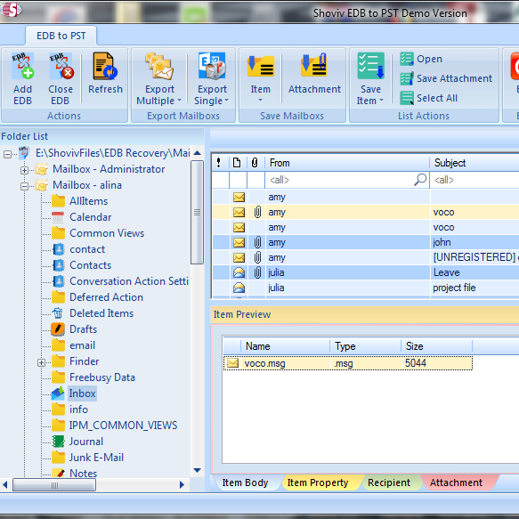The height and width of the screenshot is (519, 519).
Task: Click the Shoviv application logo icon
Action: 12,10
